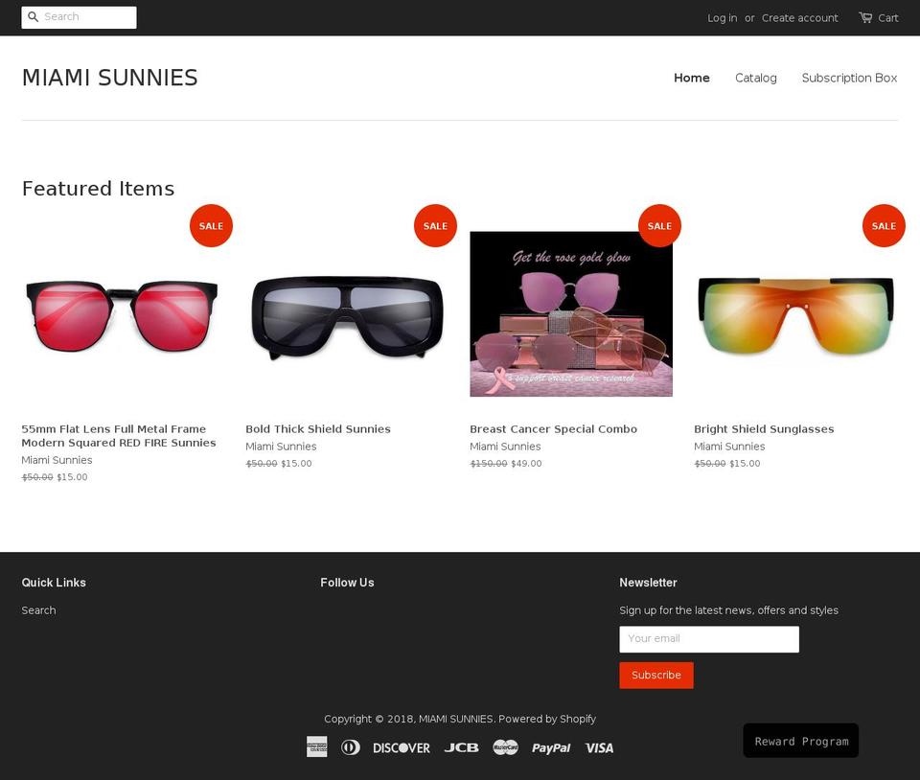This screenshot has width=920, height=780.
Task: Click the Newsletter footer heading
Action: pos(649,583)
